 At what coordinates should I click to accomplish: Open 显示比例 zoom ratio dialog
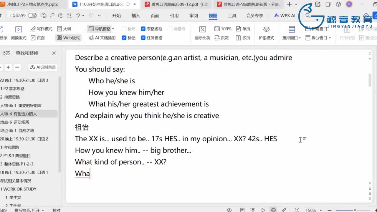(x=203, y=33)
